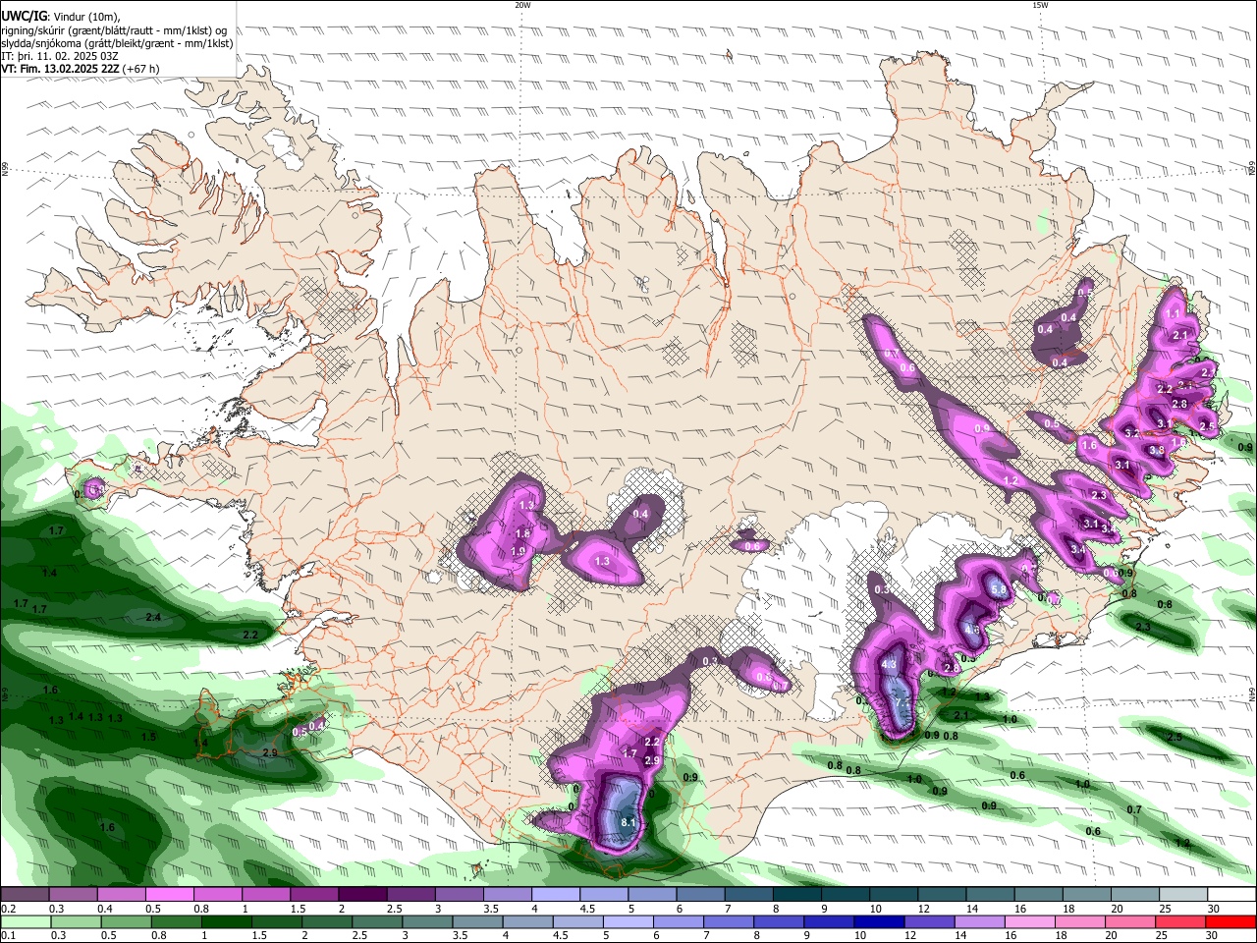Screen dimensions: 1257x943
Task: Click the '3.5' label in the lower legend row
Action: (460, 935)
